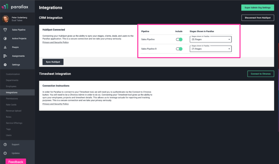Image resolution: width=279 pixels, height=164 pixels.
Task: Click the Active Projects chart icon
Action: 5,39
